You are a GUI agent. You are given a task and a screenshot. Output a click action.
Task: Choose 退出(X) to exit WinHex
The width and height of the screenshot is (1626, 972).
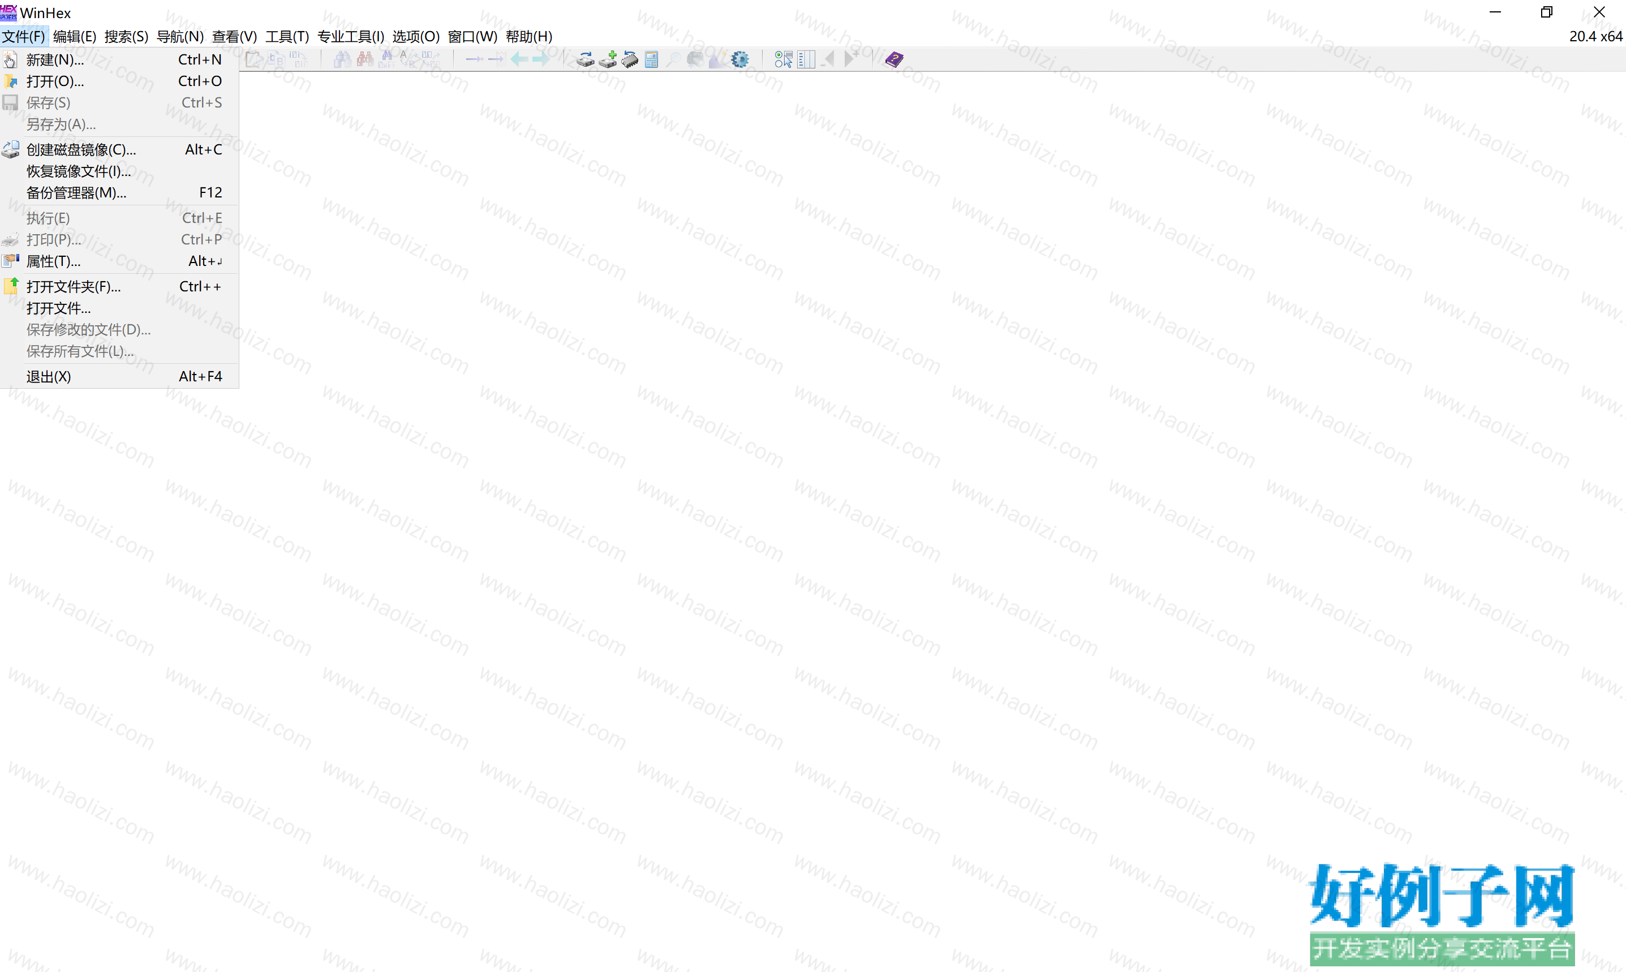(x=119, y=377)
